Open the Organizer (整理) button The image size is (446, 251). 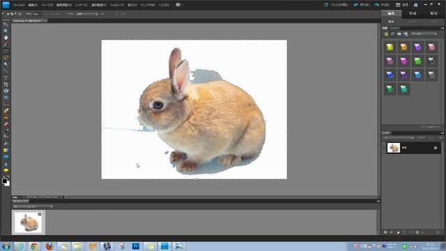point(402,5)
